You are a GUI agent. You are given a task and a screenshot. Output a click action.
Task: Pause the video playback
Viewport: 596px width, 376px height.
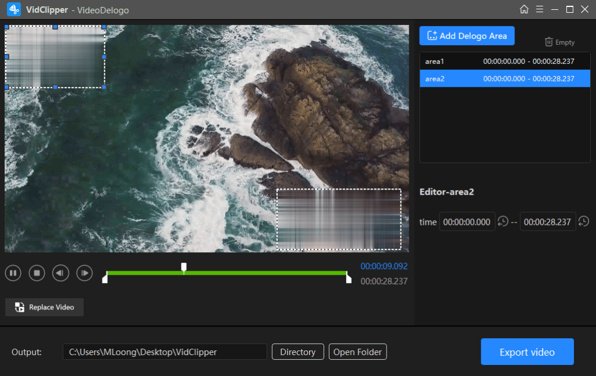coord(13,273)
